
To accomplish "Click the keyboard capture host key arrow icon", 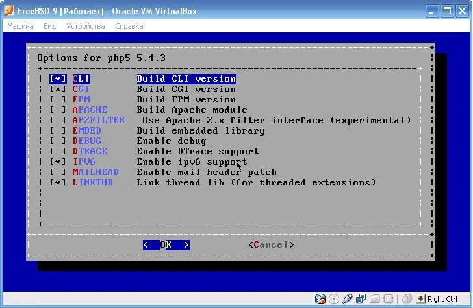I will [420, 299].
